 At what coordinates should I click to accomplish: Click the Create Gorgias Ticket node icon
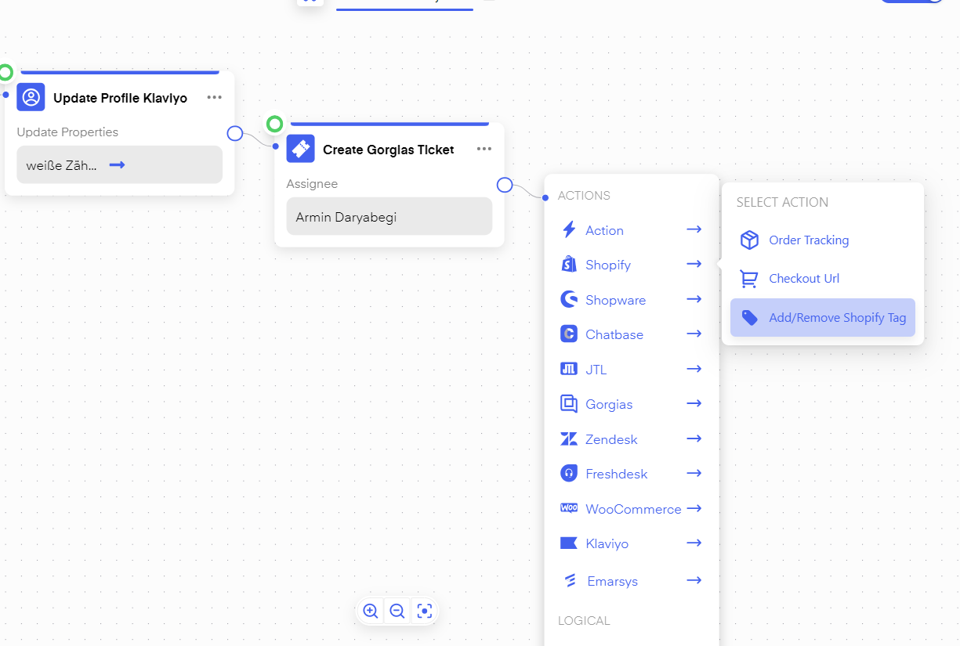pos(300,149)
